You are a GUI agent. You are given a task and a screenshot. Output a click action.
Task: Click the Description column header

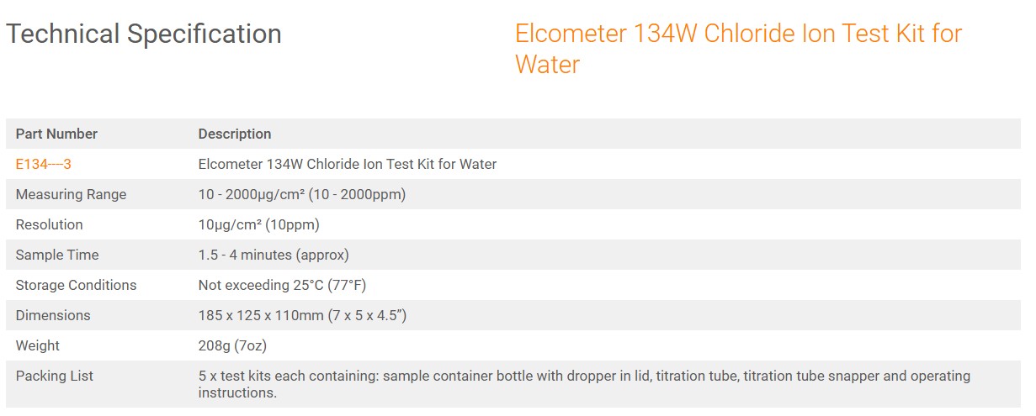coord(235,134)
